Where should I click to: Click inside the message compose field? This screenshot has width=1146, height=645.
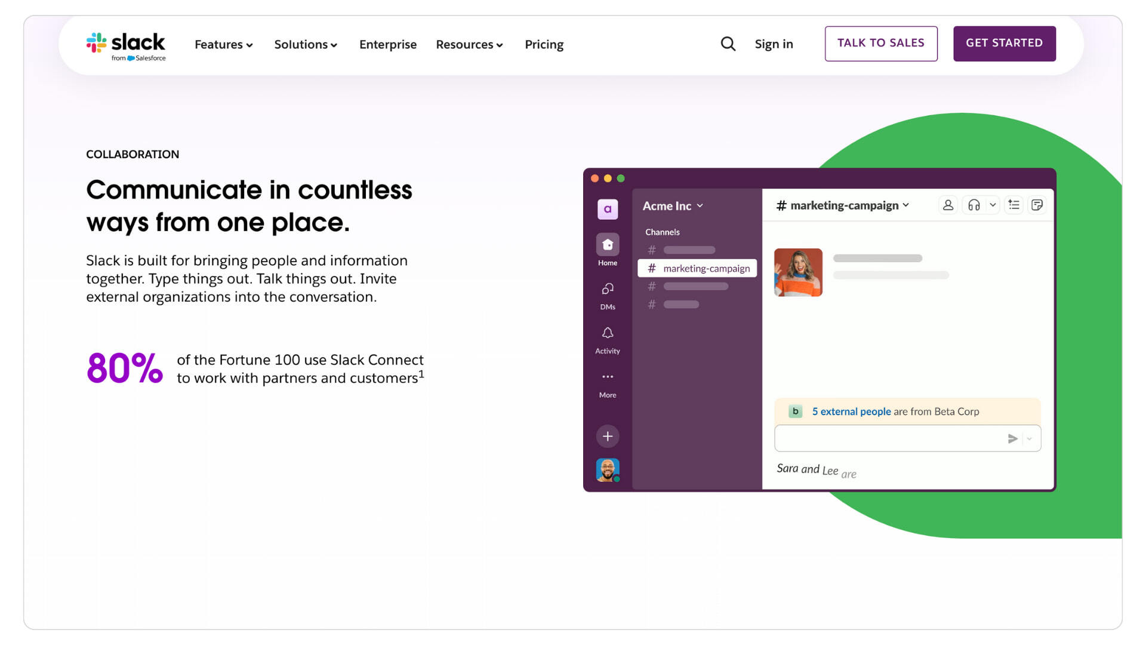pyautogui.click(x=883, y=438)
